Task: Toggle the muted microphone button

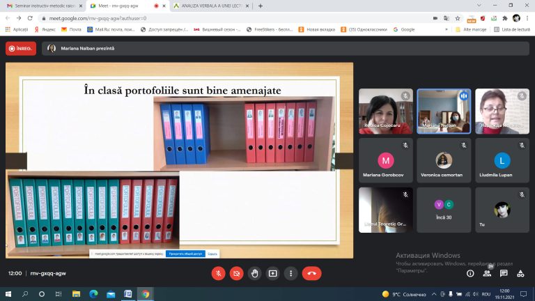Action: click(218, 273)
